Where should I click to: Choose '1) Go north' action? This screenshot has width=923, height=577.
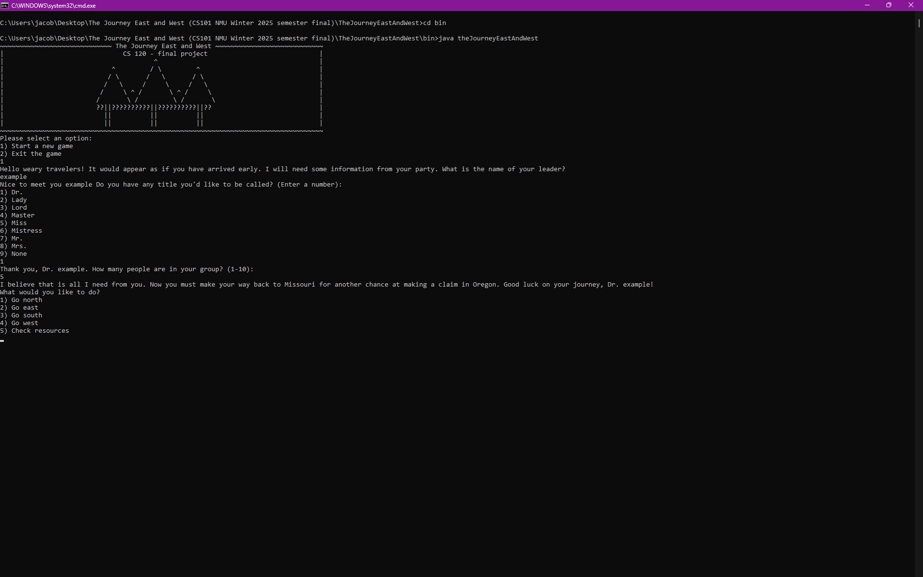pos(21,300)
